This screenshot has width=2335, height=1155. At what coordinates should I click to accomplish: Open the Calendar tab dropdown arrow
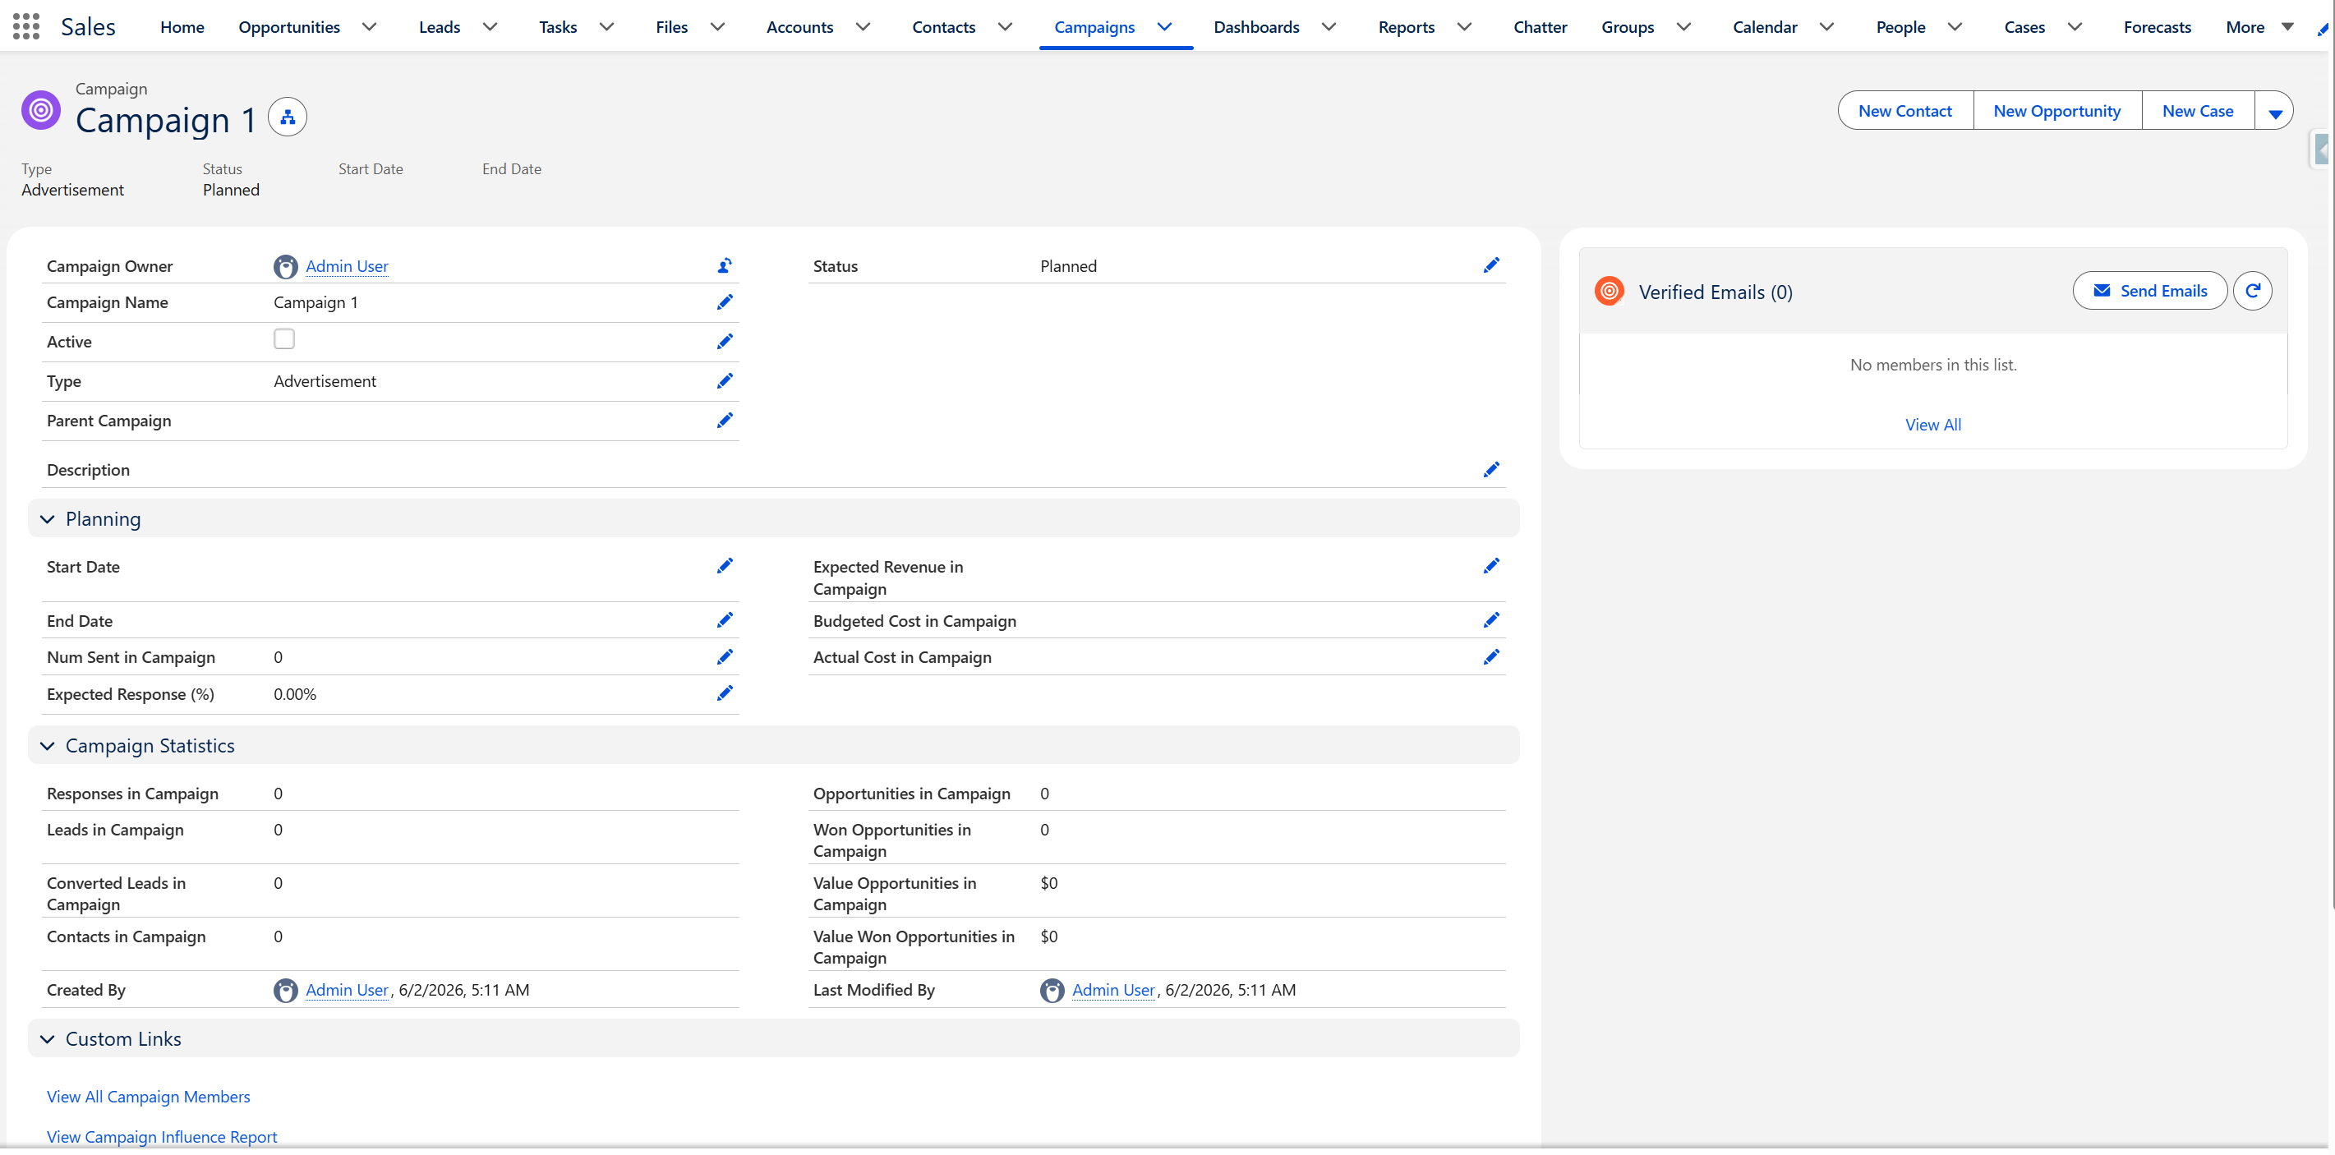click(x=1827, y=27)
